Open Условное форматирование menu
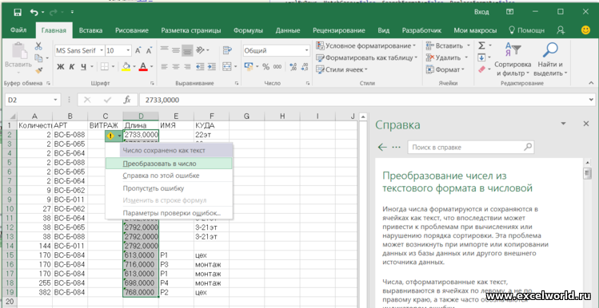599x308 pixels. tap(366, 45)
